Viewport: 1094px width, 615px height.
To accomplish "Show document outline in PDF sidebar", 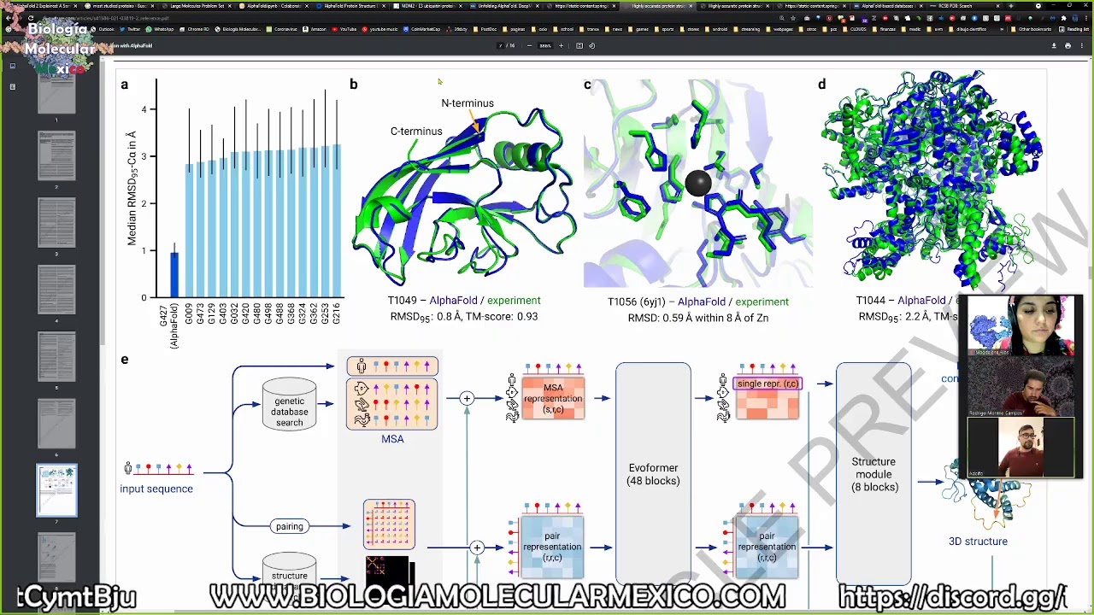I will [12, 86].
